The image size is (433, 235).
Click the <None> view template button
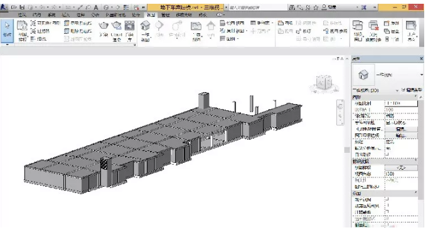[401, 167]
